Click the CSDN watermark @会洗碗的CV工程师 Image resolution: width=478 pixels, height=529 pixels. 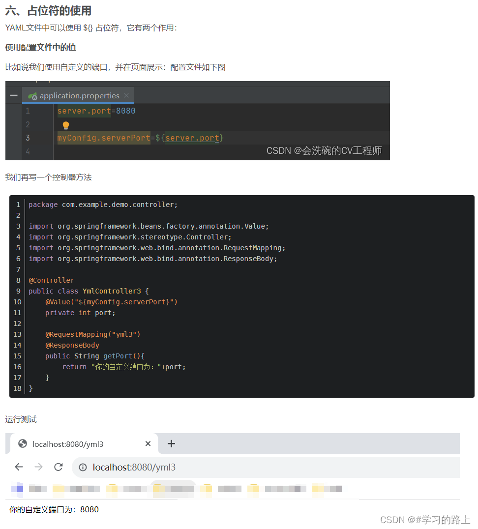click(x=325, y=151)
